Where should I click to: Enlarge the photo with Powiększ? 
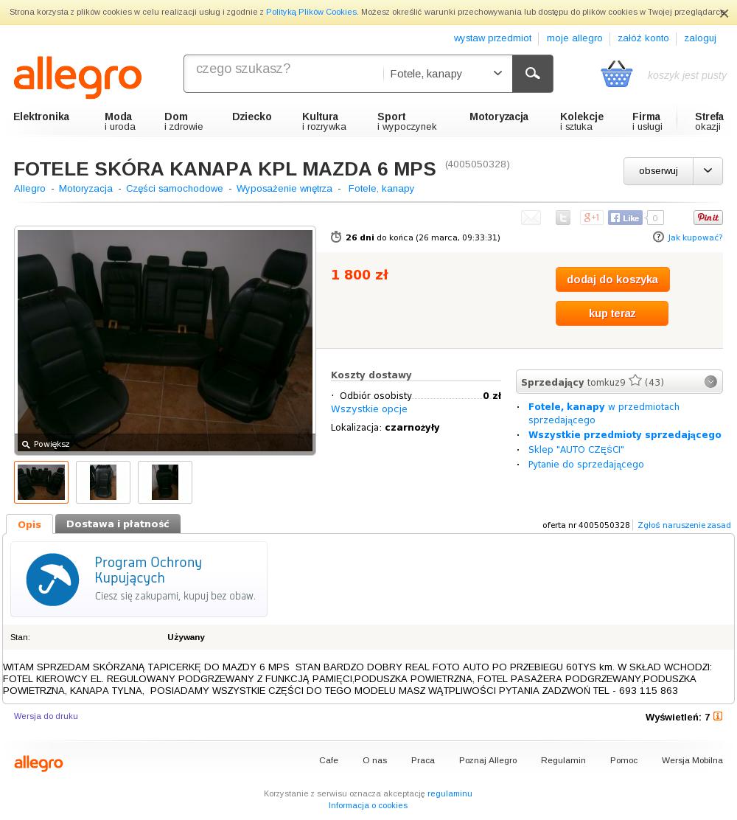click(x=46, y=444)
